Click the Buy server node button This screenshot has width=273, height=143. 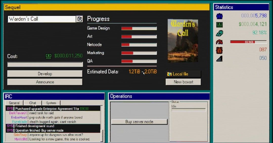click(x=139, y=122)
